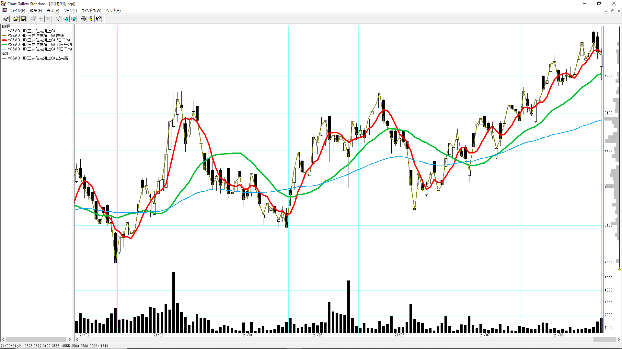This screenshot has width=622, height=349.
Task: Click the legend panel's scroll right arrow
Action: point(69,340)
